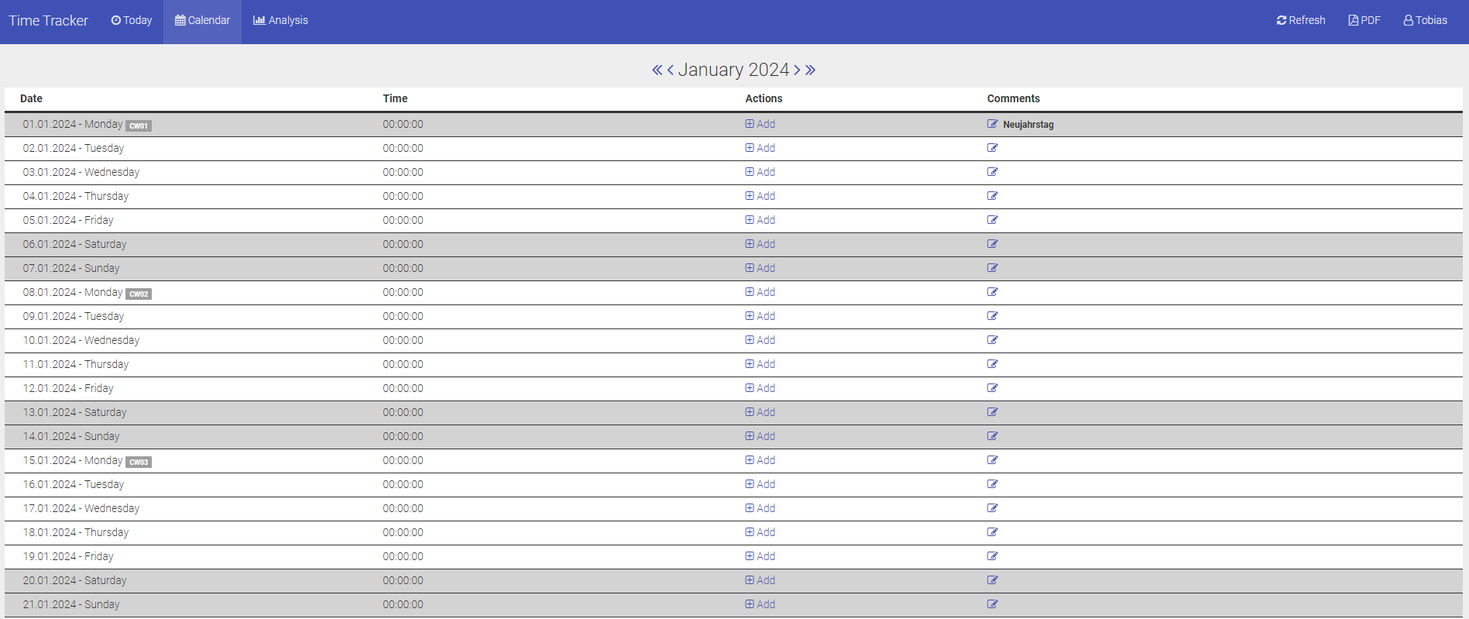Open the Calendar tab
This screenshot has width=1469, height=619.
tap(203, 20)
